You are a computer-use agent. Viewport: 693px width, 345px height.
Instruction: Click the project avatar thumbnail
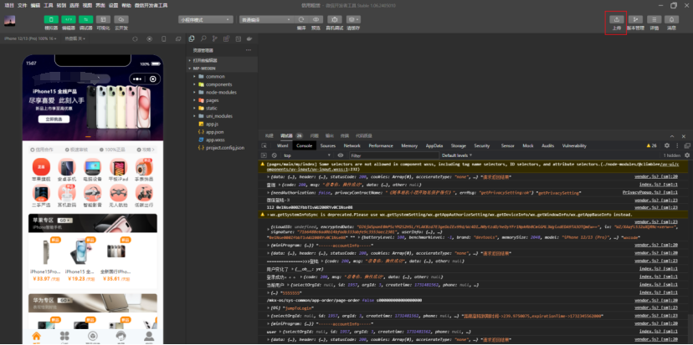click(x=10, y=21)
